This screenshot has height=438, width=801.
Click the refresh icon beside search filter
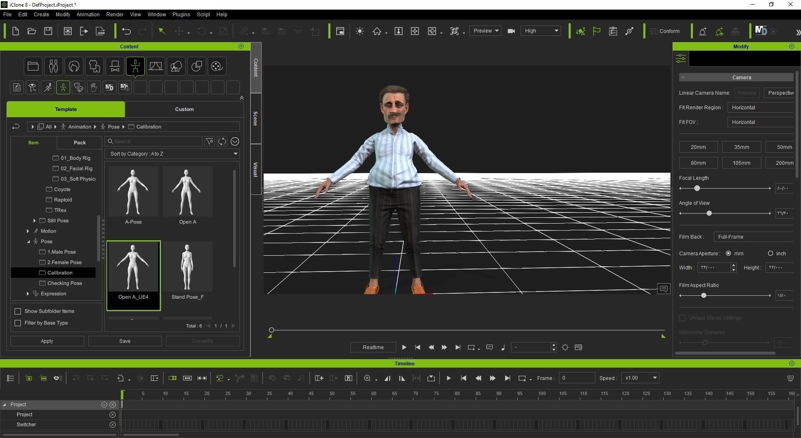click(222, 141)
